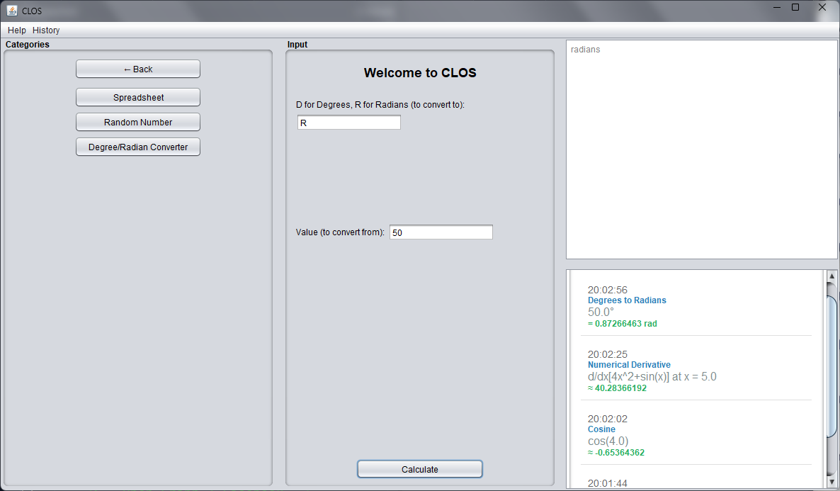Image resolution: width=840 pixels, height=491 pixels.
Task: Open the Spreadsheet category
Action: pyautogui.click(x=138, y=97)
